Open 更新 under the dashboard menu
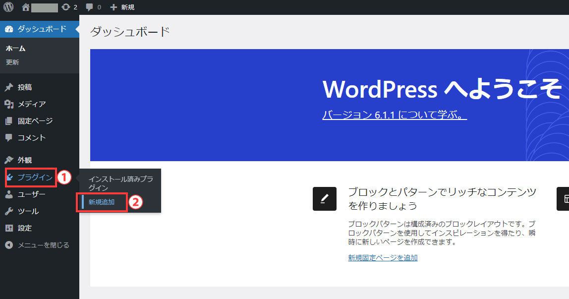569x299 pixels. (12, 62)
